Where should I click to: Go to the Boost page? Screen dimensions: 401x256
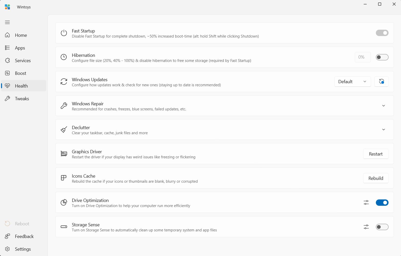click(x=20, y=73)
